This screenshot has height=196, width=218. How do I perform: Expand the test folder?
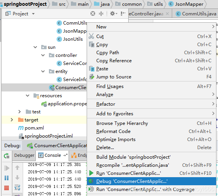coord(20,112)
